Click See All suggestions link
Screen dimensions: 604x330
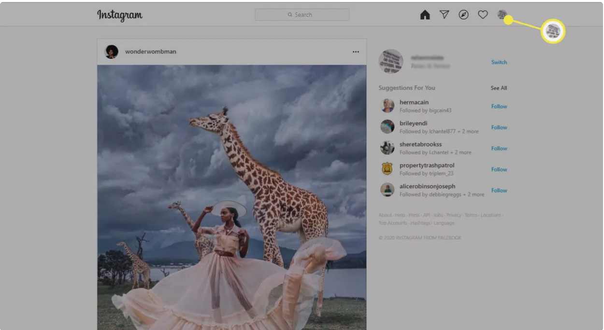499,88
